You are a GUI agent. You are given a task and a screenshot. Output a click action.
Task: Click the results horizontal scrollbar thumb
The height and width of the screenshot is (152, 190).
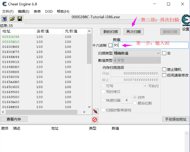[42, 112]
